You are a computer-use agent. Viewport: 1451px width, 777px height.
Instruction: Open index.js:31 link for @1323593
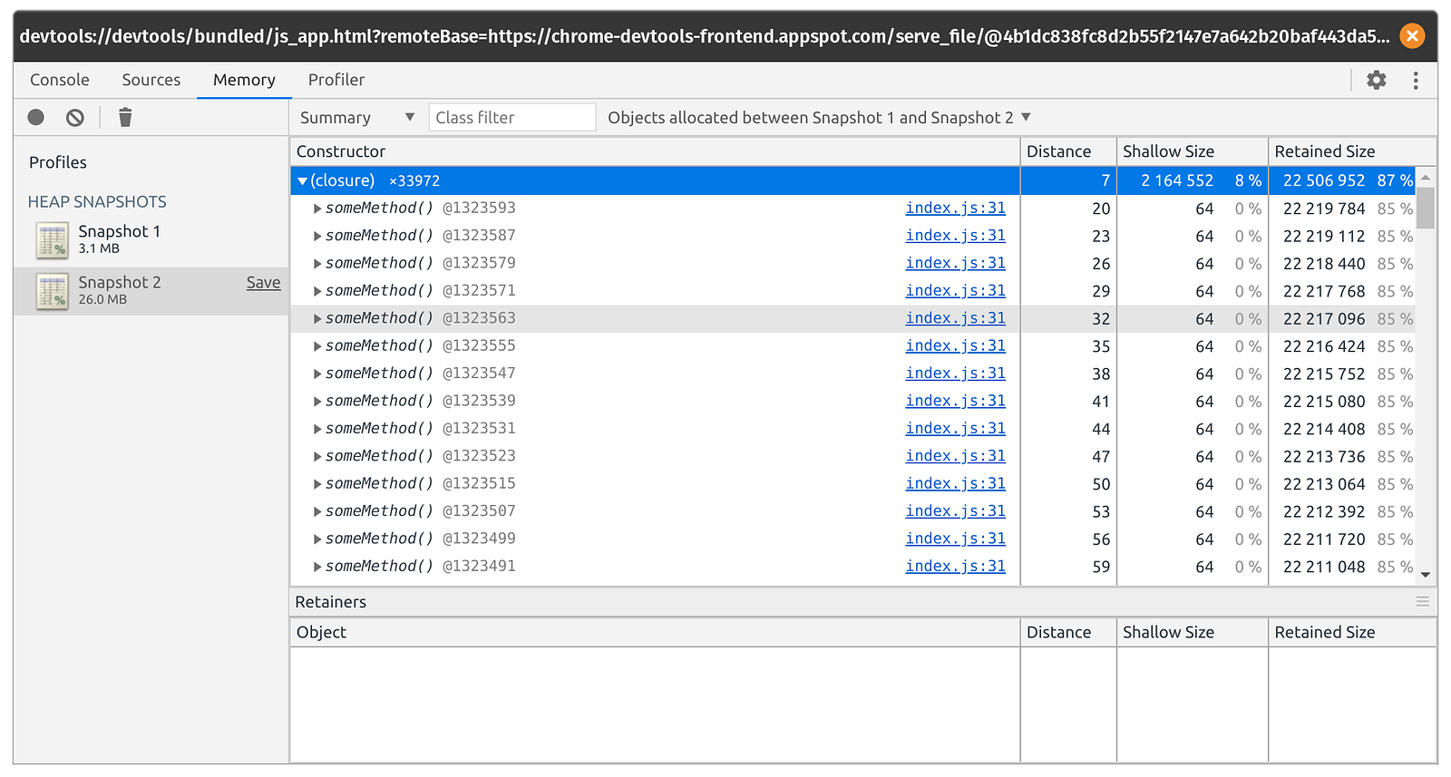(955, 208)
